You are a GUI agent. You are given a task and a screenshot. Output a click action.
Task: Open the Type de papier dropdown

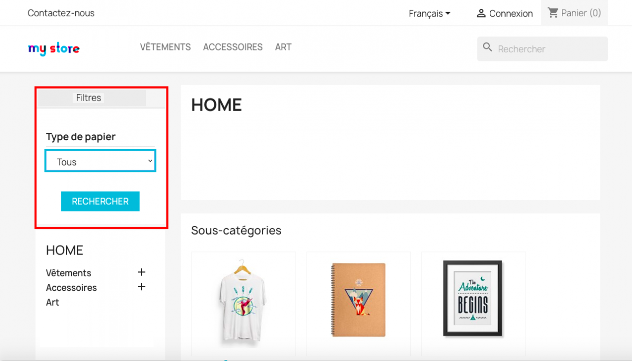pos(100,161)
